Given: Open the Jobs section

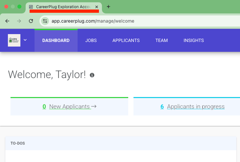Looking at the screenshot, I should tap(91, 40).
